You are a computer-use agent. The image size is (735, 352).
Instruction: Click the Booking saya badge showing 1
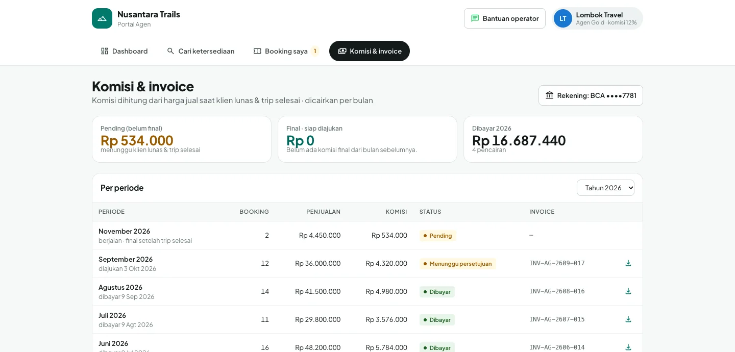click(315, 51)
